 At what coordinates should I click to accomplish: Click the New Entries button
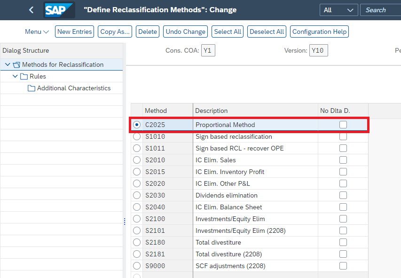point(74,32)
